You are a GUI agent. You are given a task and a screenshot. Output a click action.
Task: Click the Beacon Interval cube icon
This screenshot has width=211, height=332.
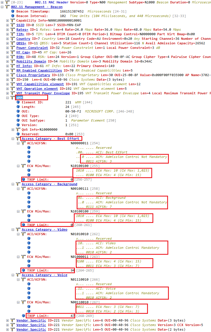(x=13, y=16)
